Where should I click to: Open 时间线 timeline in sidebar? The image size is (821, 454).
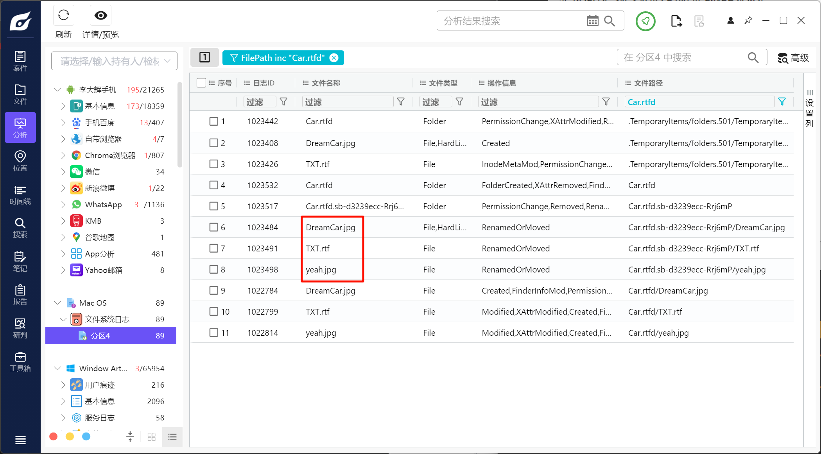pyautogui.click(x=20, y=195)
